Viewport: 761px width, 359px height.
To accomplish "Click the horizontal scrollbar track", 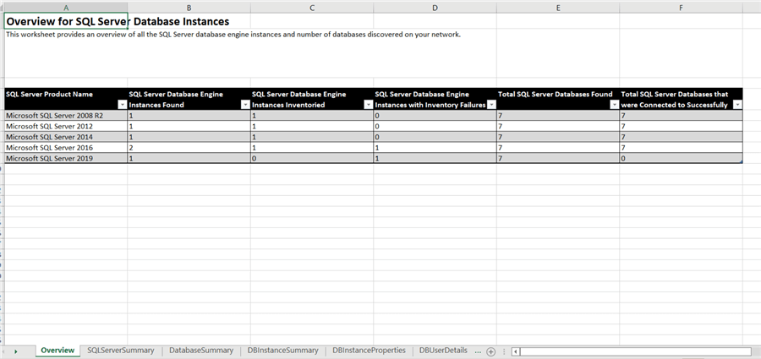I will 635,351.
